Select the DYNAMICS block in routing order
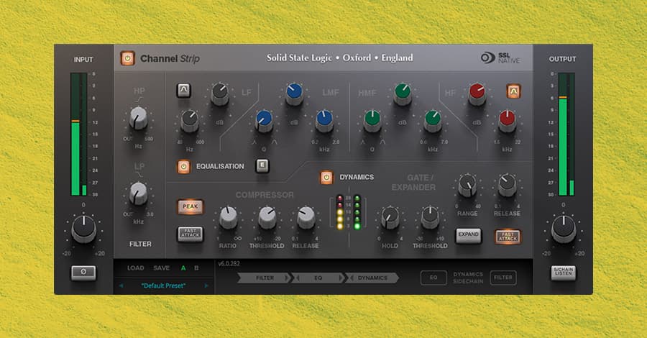This screenshot has width=647, height=338. (x=372, y=278)
